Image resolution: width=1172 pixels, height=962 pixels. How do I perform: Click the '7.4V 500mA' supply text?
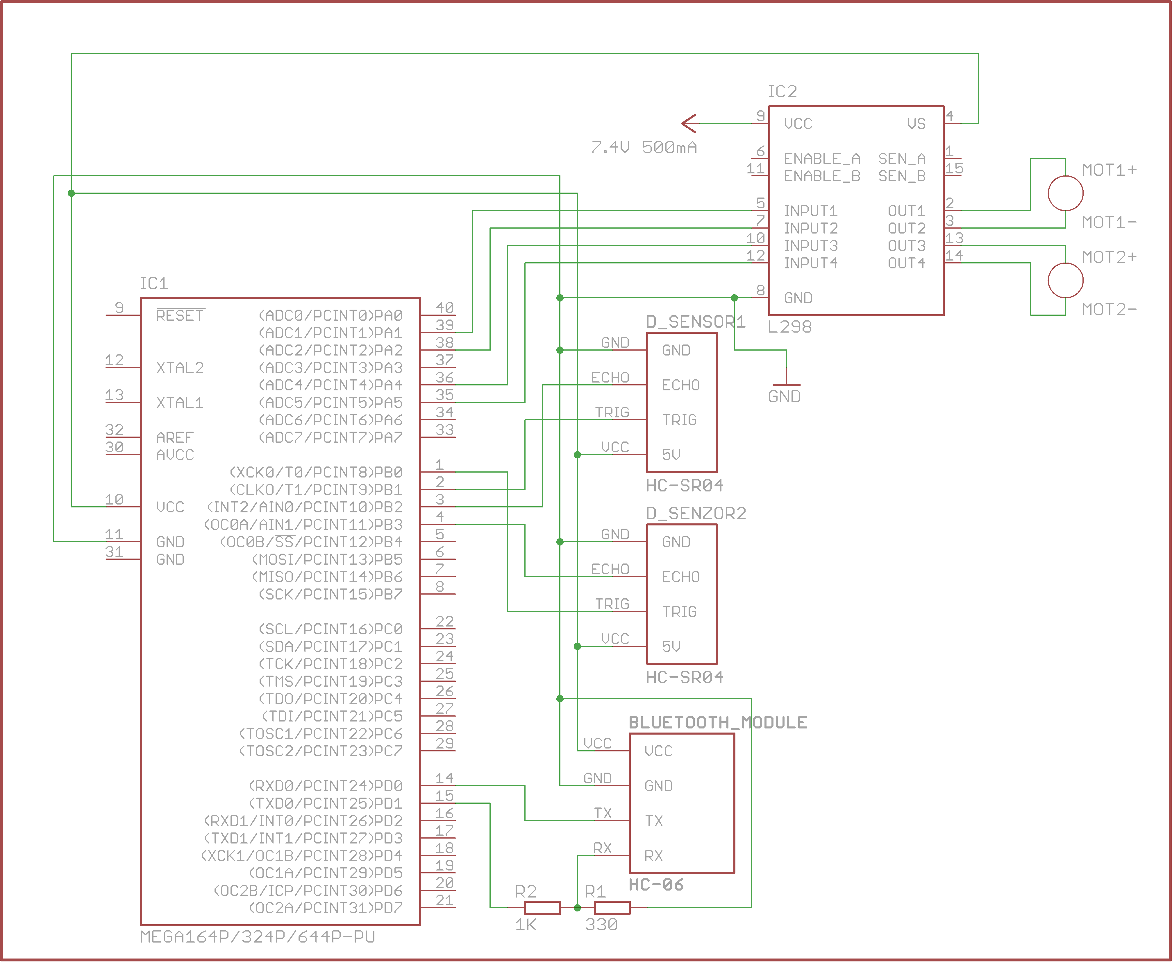(644, 147)
